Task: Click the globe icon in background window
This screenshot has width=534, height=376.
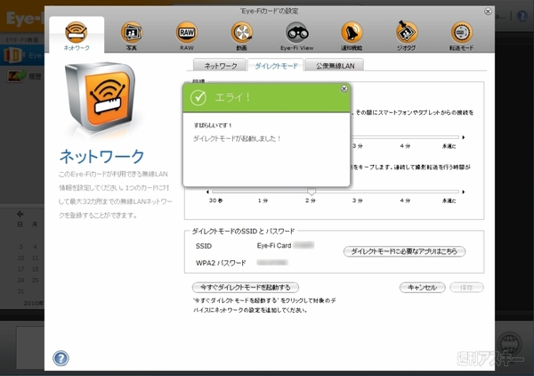Action: [510, 344]
